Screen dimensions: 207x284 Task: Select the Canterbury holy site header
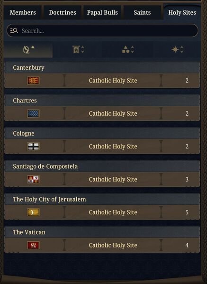tap(102, 67)
